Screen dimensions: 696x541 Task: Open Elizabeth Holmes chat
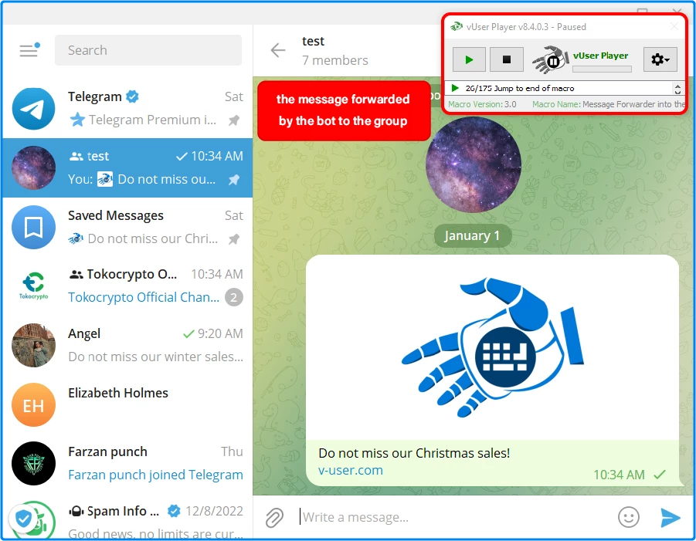tap(127, 404)
